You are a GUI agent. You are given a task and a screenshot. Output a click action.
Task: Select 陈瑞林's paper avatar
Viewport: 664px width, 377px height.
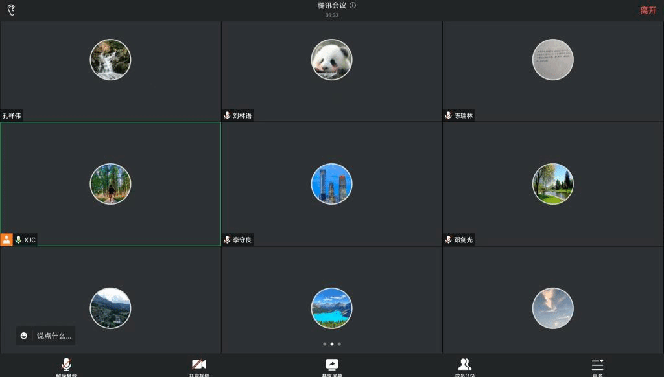click(552, 60)
